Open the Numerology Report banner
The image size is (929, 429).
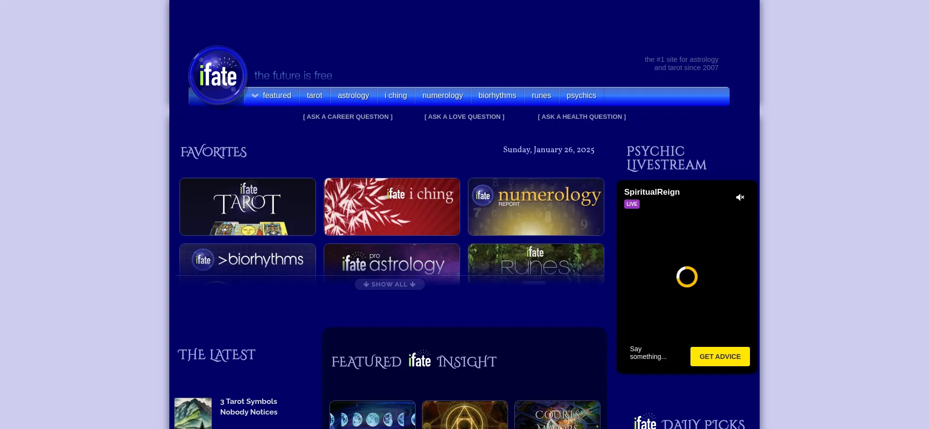[x=536, y=207]
